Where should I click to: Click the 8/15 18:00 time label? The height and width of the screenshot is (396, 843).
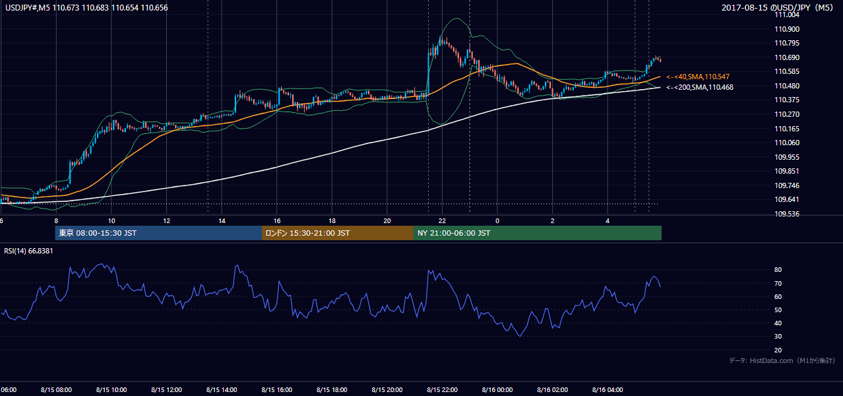332,390
